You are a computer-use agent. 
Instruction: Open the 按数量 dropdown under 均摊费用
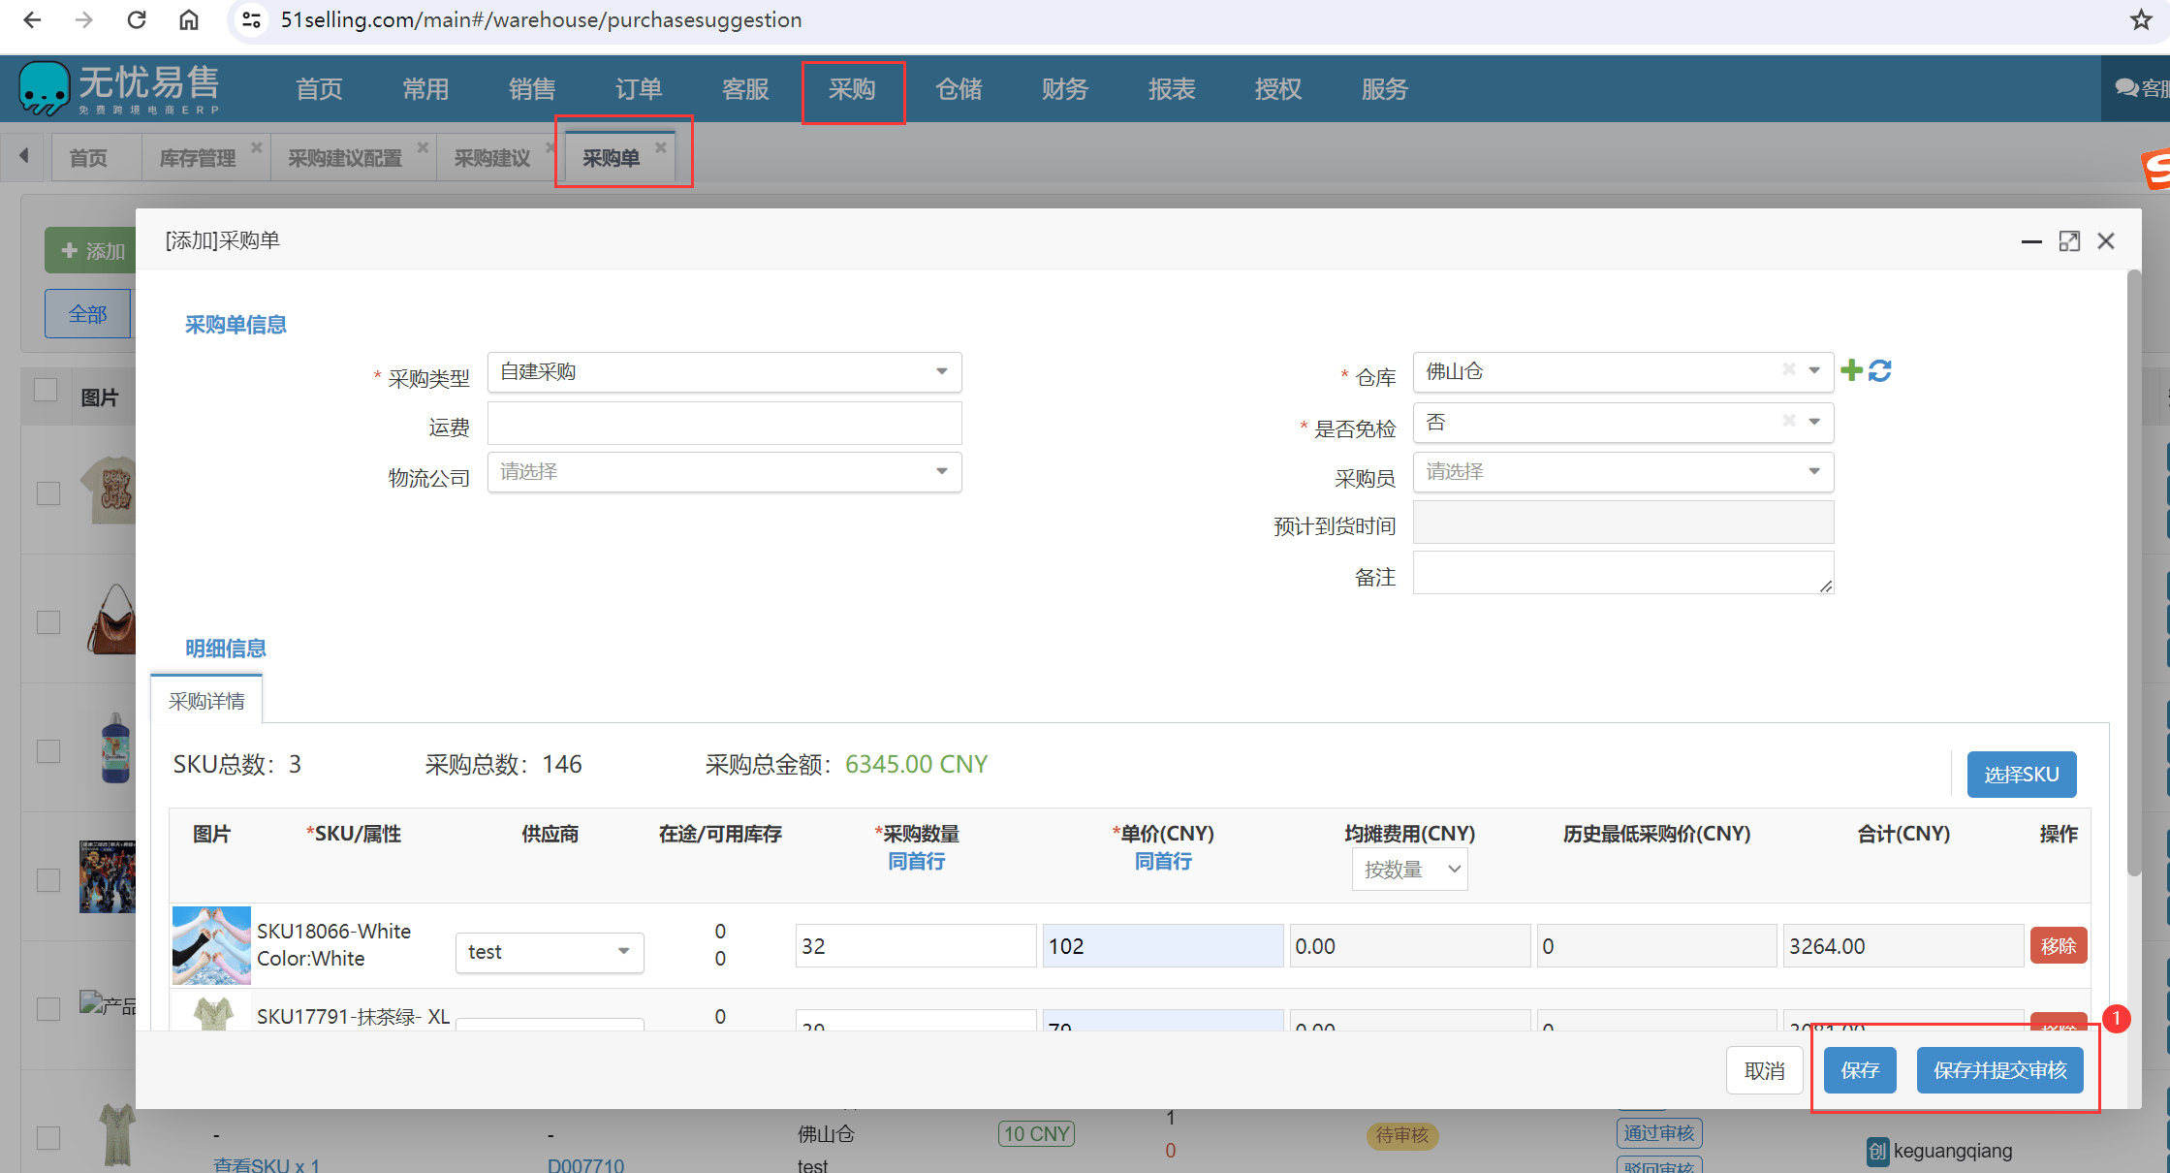point(1410,870)
